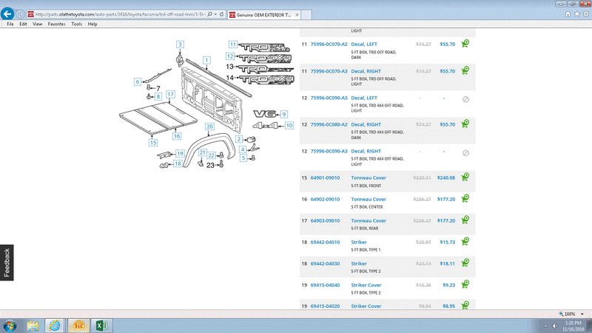Open the Edit menu
The image size is (592, 333).
tap(23, 24)
